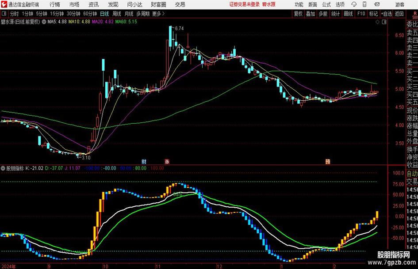Open the 行情 menu
Viewport: 418px width, 269px height.
pyautogui.click(x=55, y=4)
